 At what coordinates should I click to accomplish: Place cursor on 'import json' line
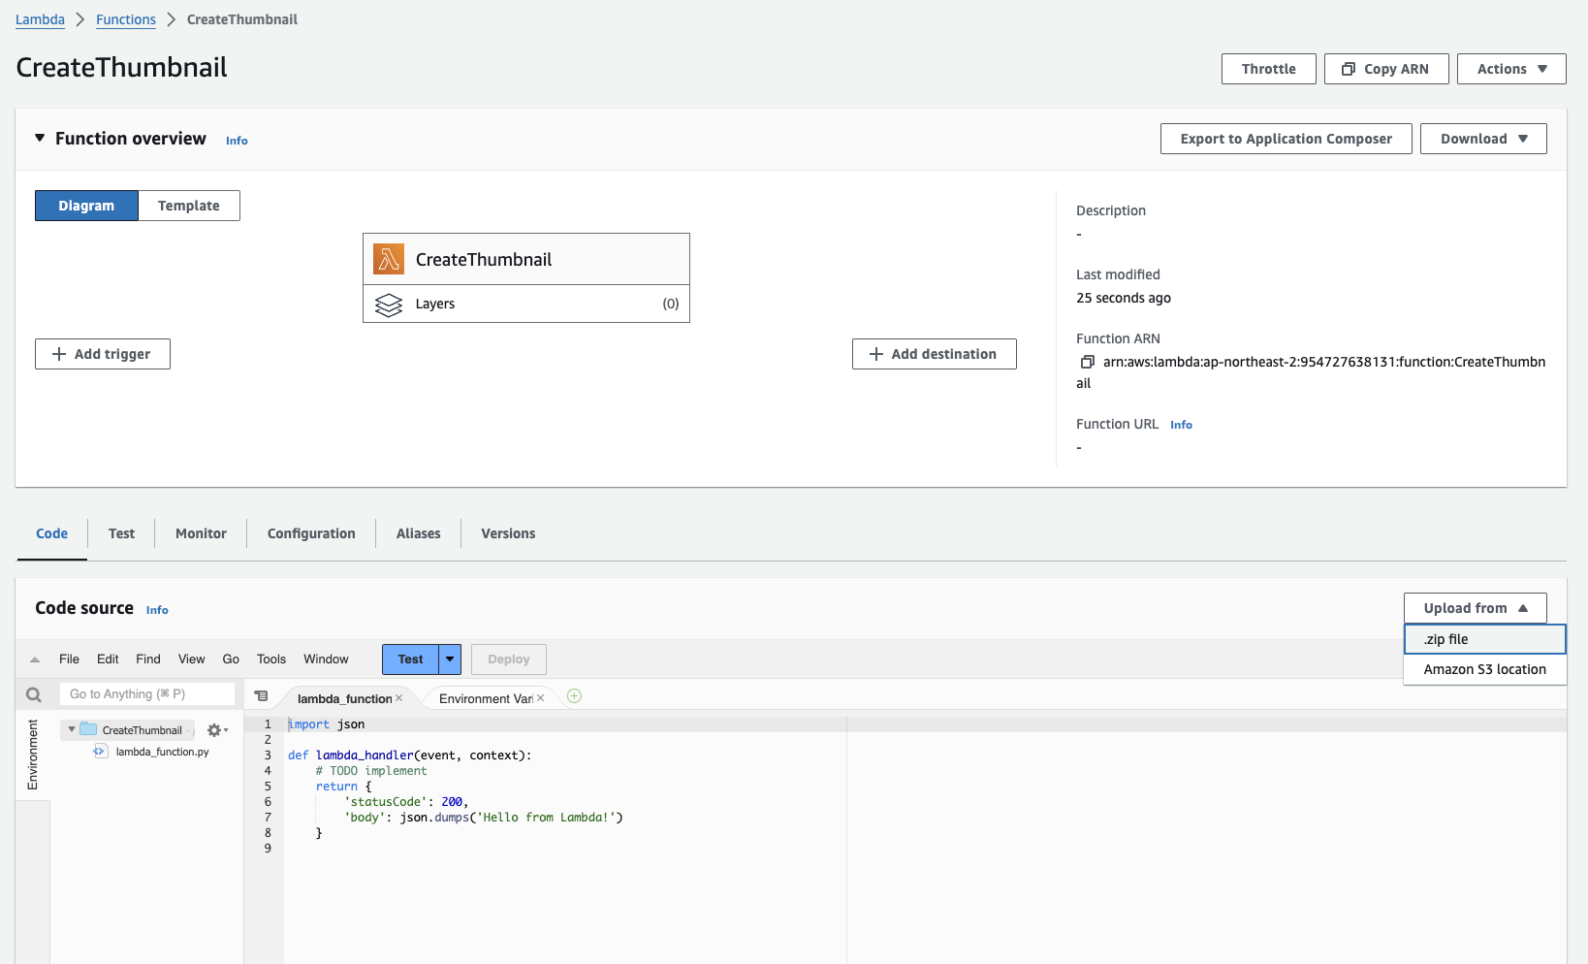[327, 724]
